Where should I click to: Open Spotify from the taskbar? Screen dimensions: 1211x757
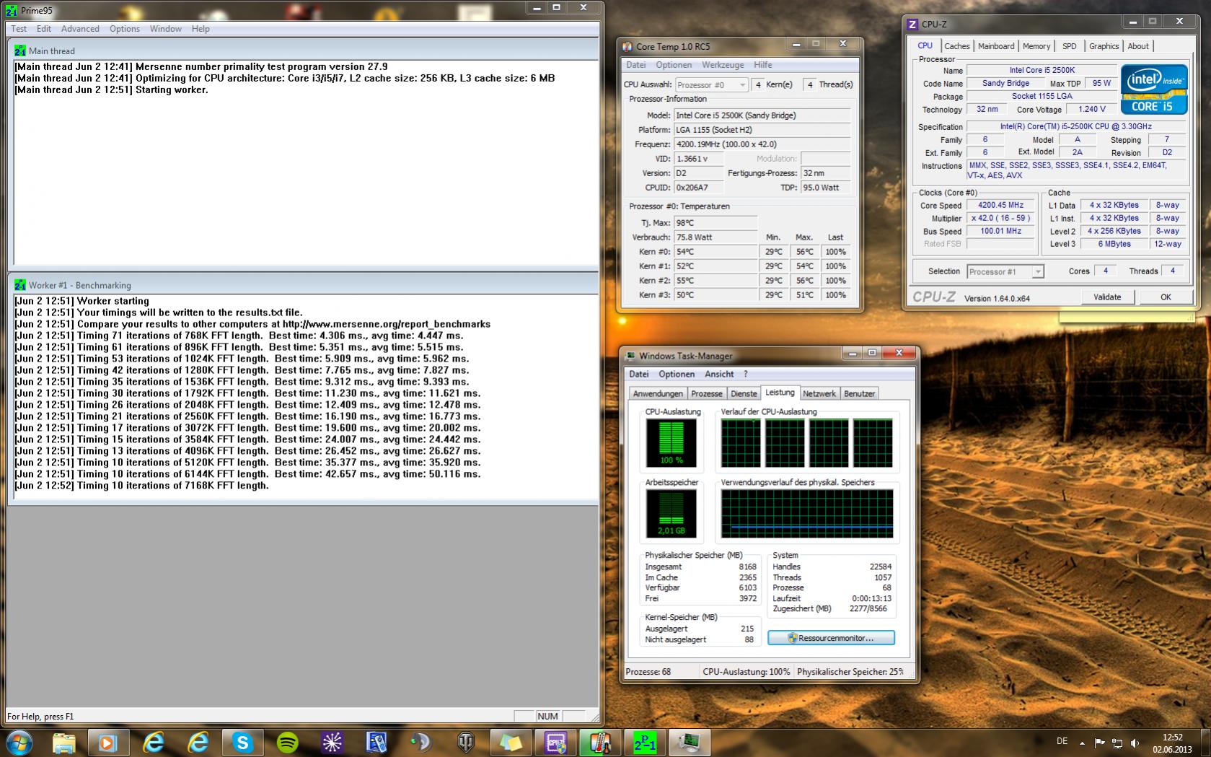pos(287,743)
